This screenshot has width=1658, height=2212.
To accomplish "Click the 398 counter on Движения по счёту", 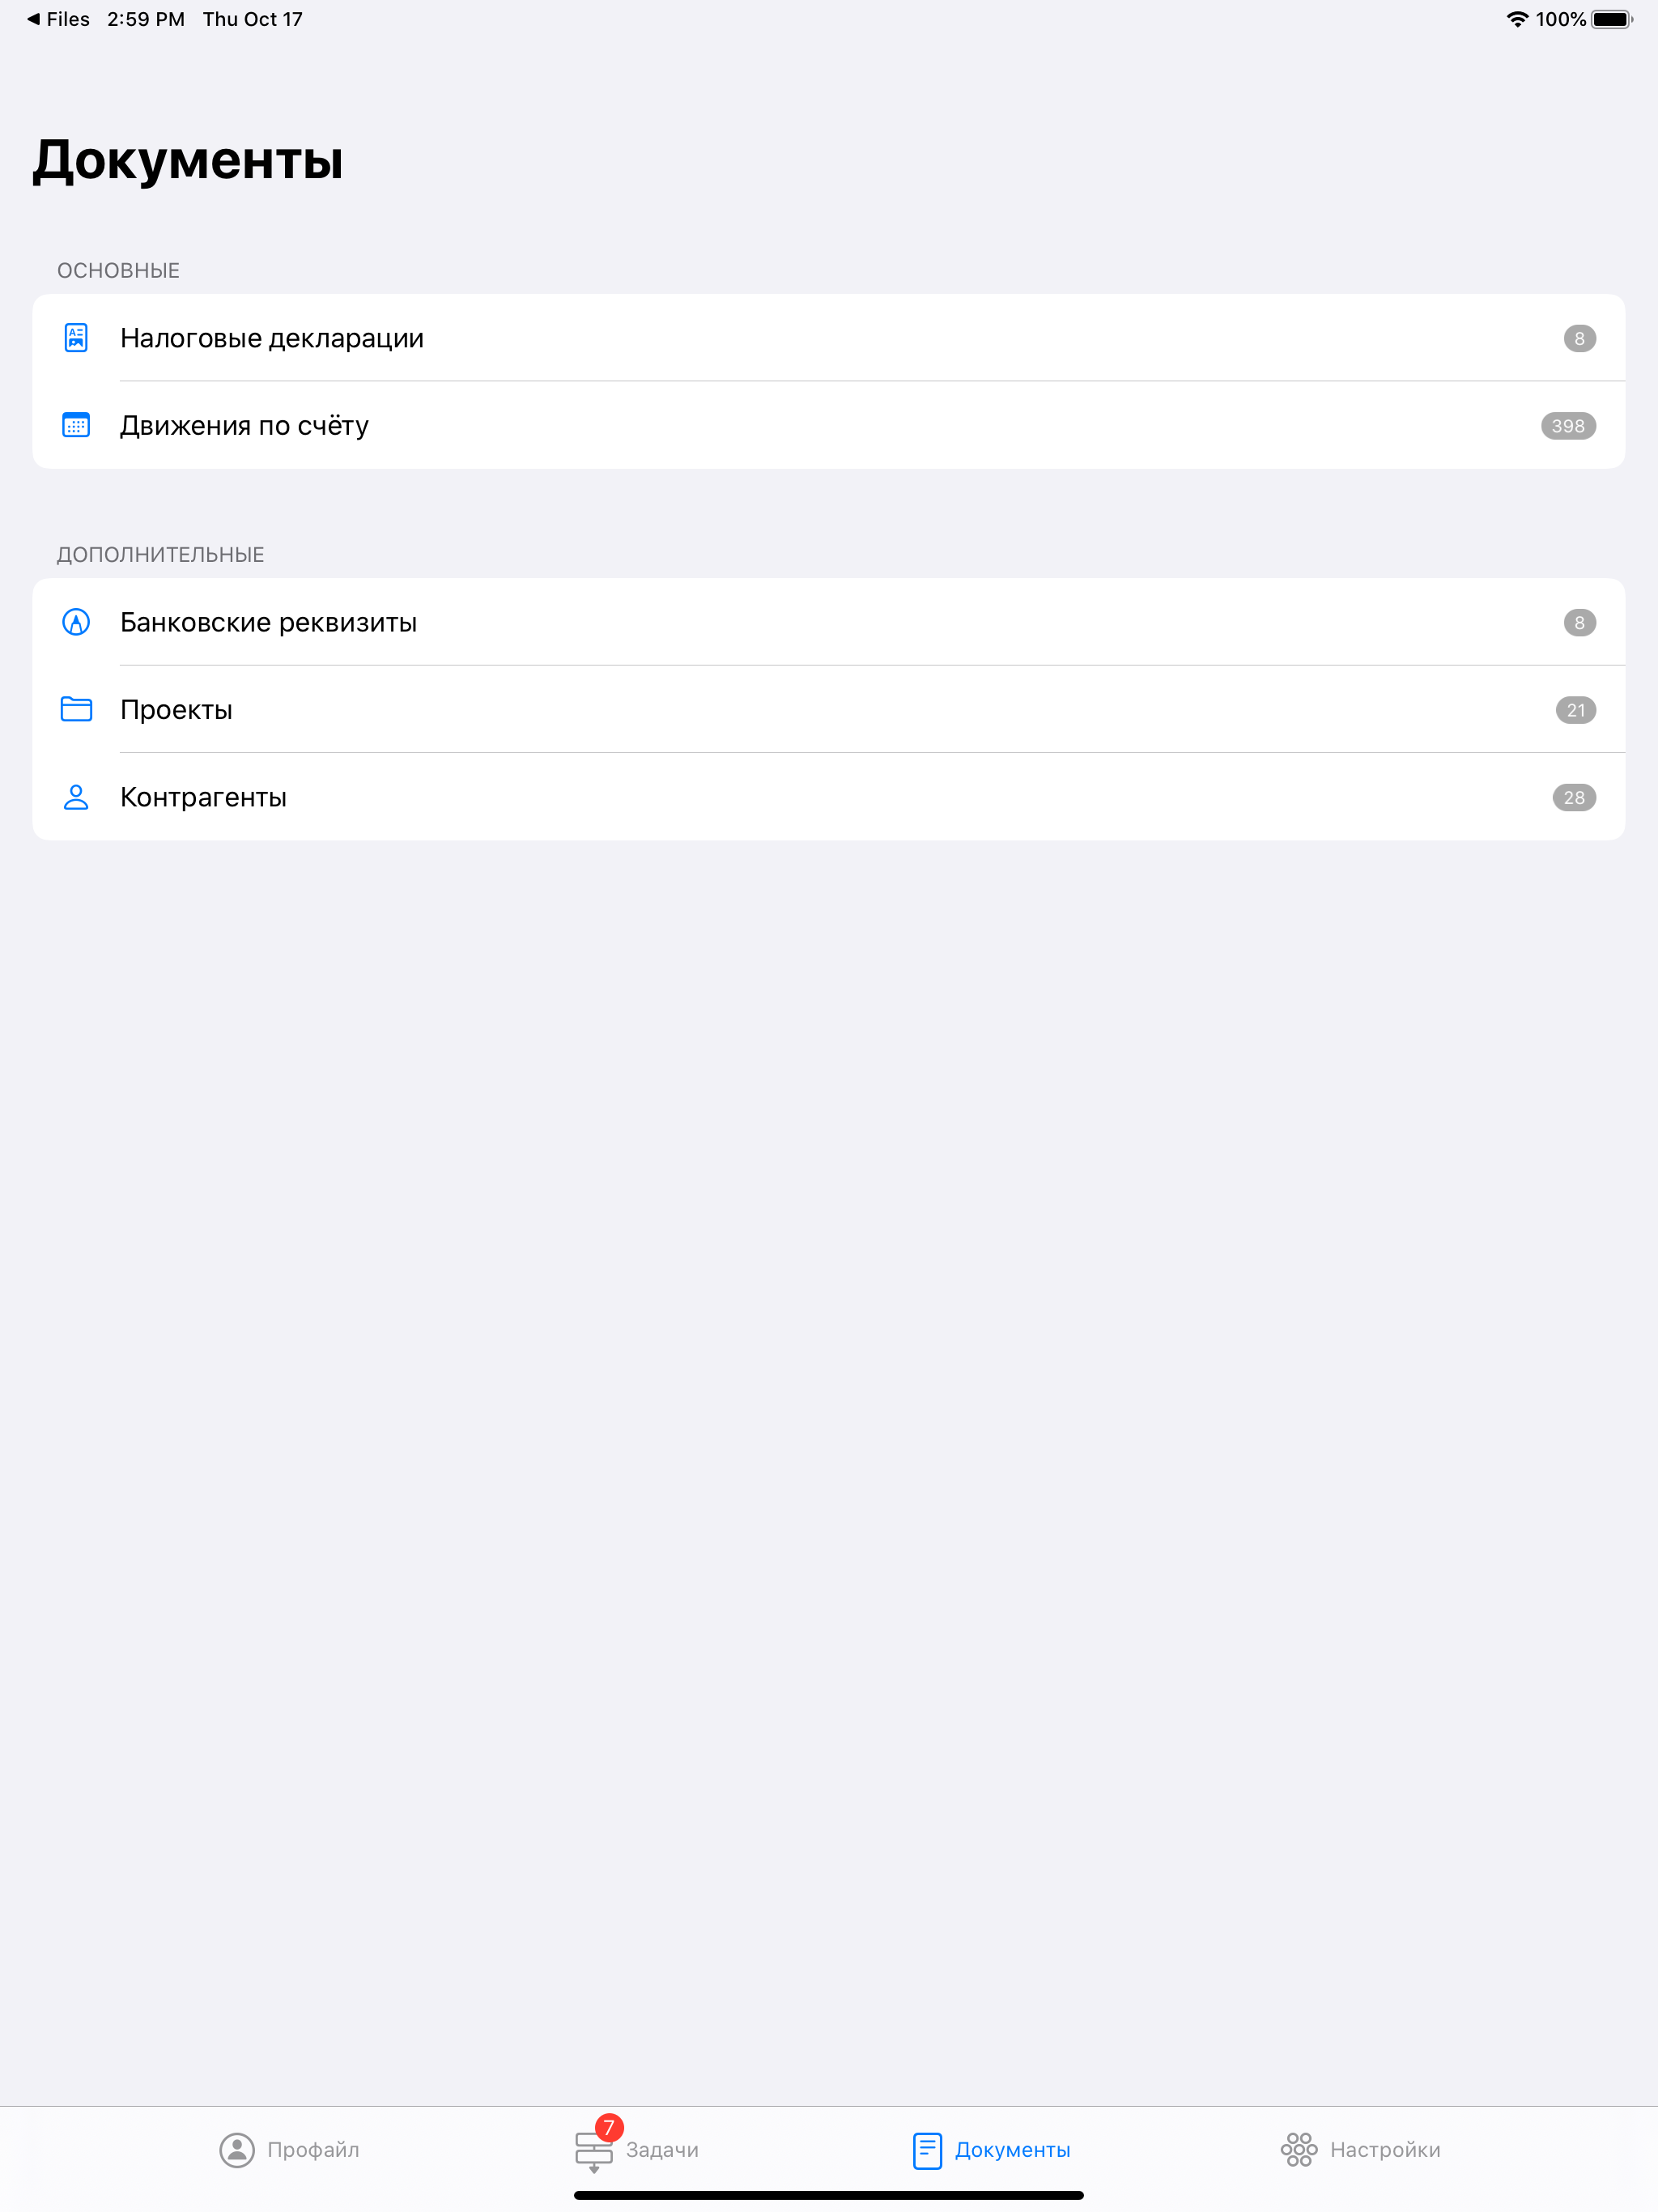I will (1567, 425).
